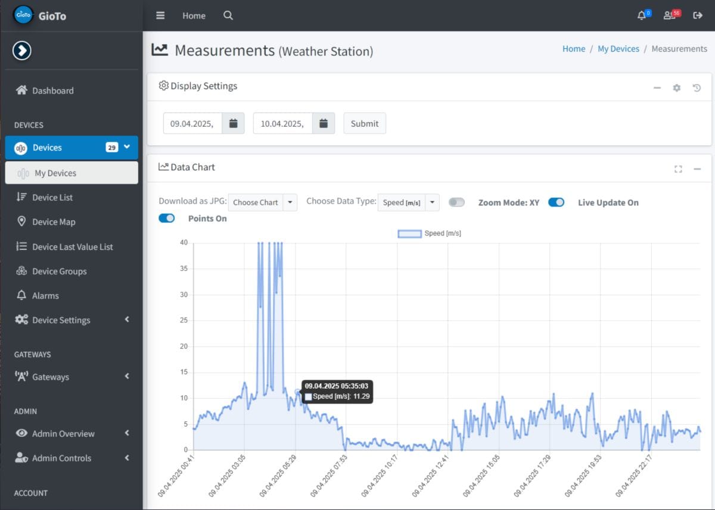
Task: Turn off the Live Update switch
Action: [556, 202]
